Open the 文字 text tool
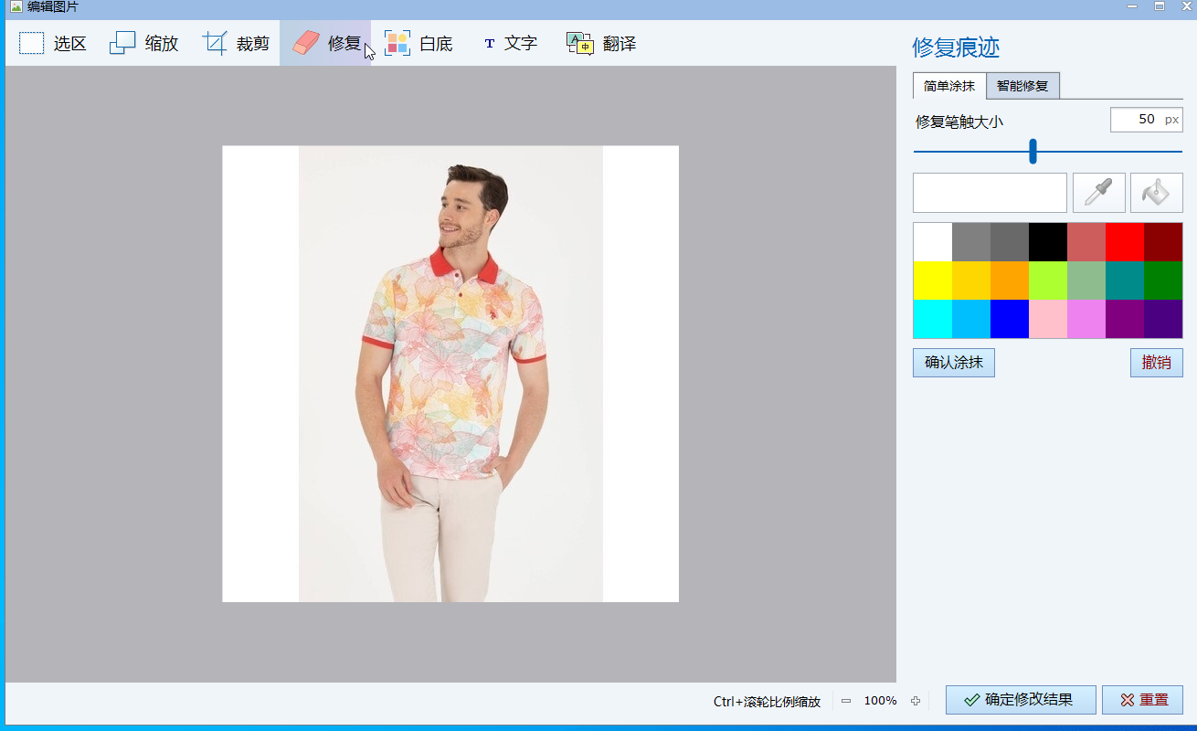Viewport: 1197px width, 731px height. click(x=511, y=42)
